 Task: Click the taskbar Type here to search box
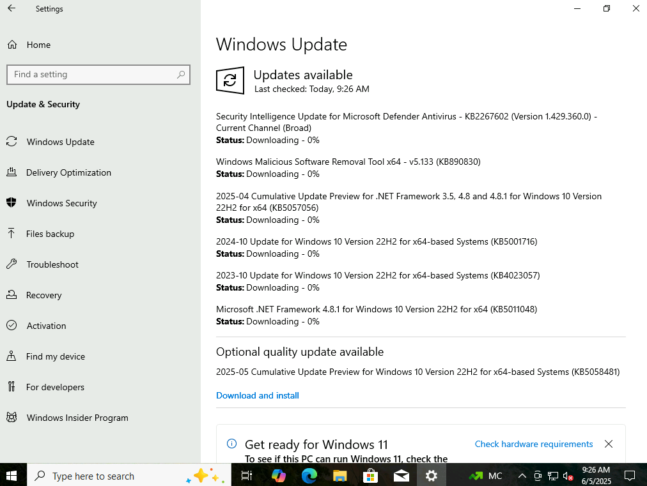(x=129, y=476)
